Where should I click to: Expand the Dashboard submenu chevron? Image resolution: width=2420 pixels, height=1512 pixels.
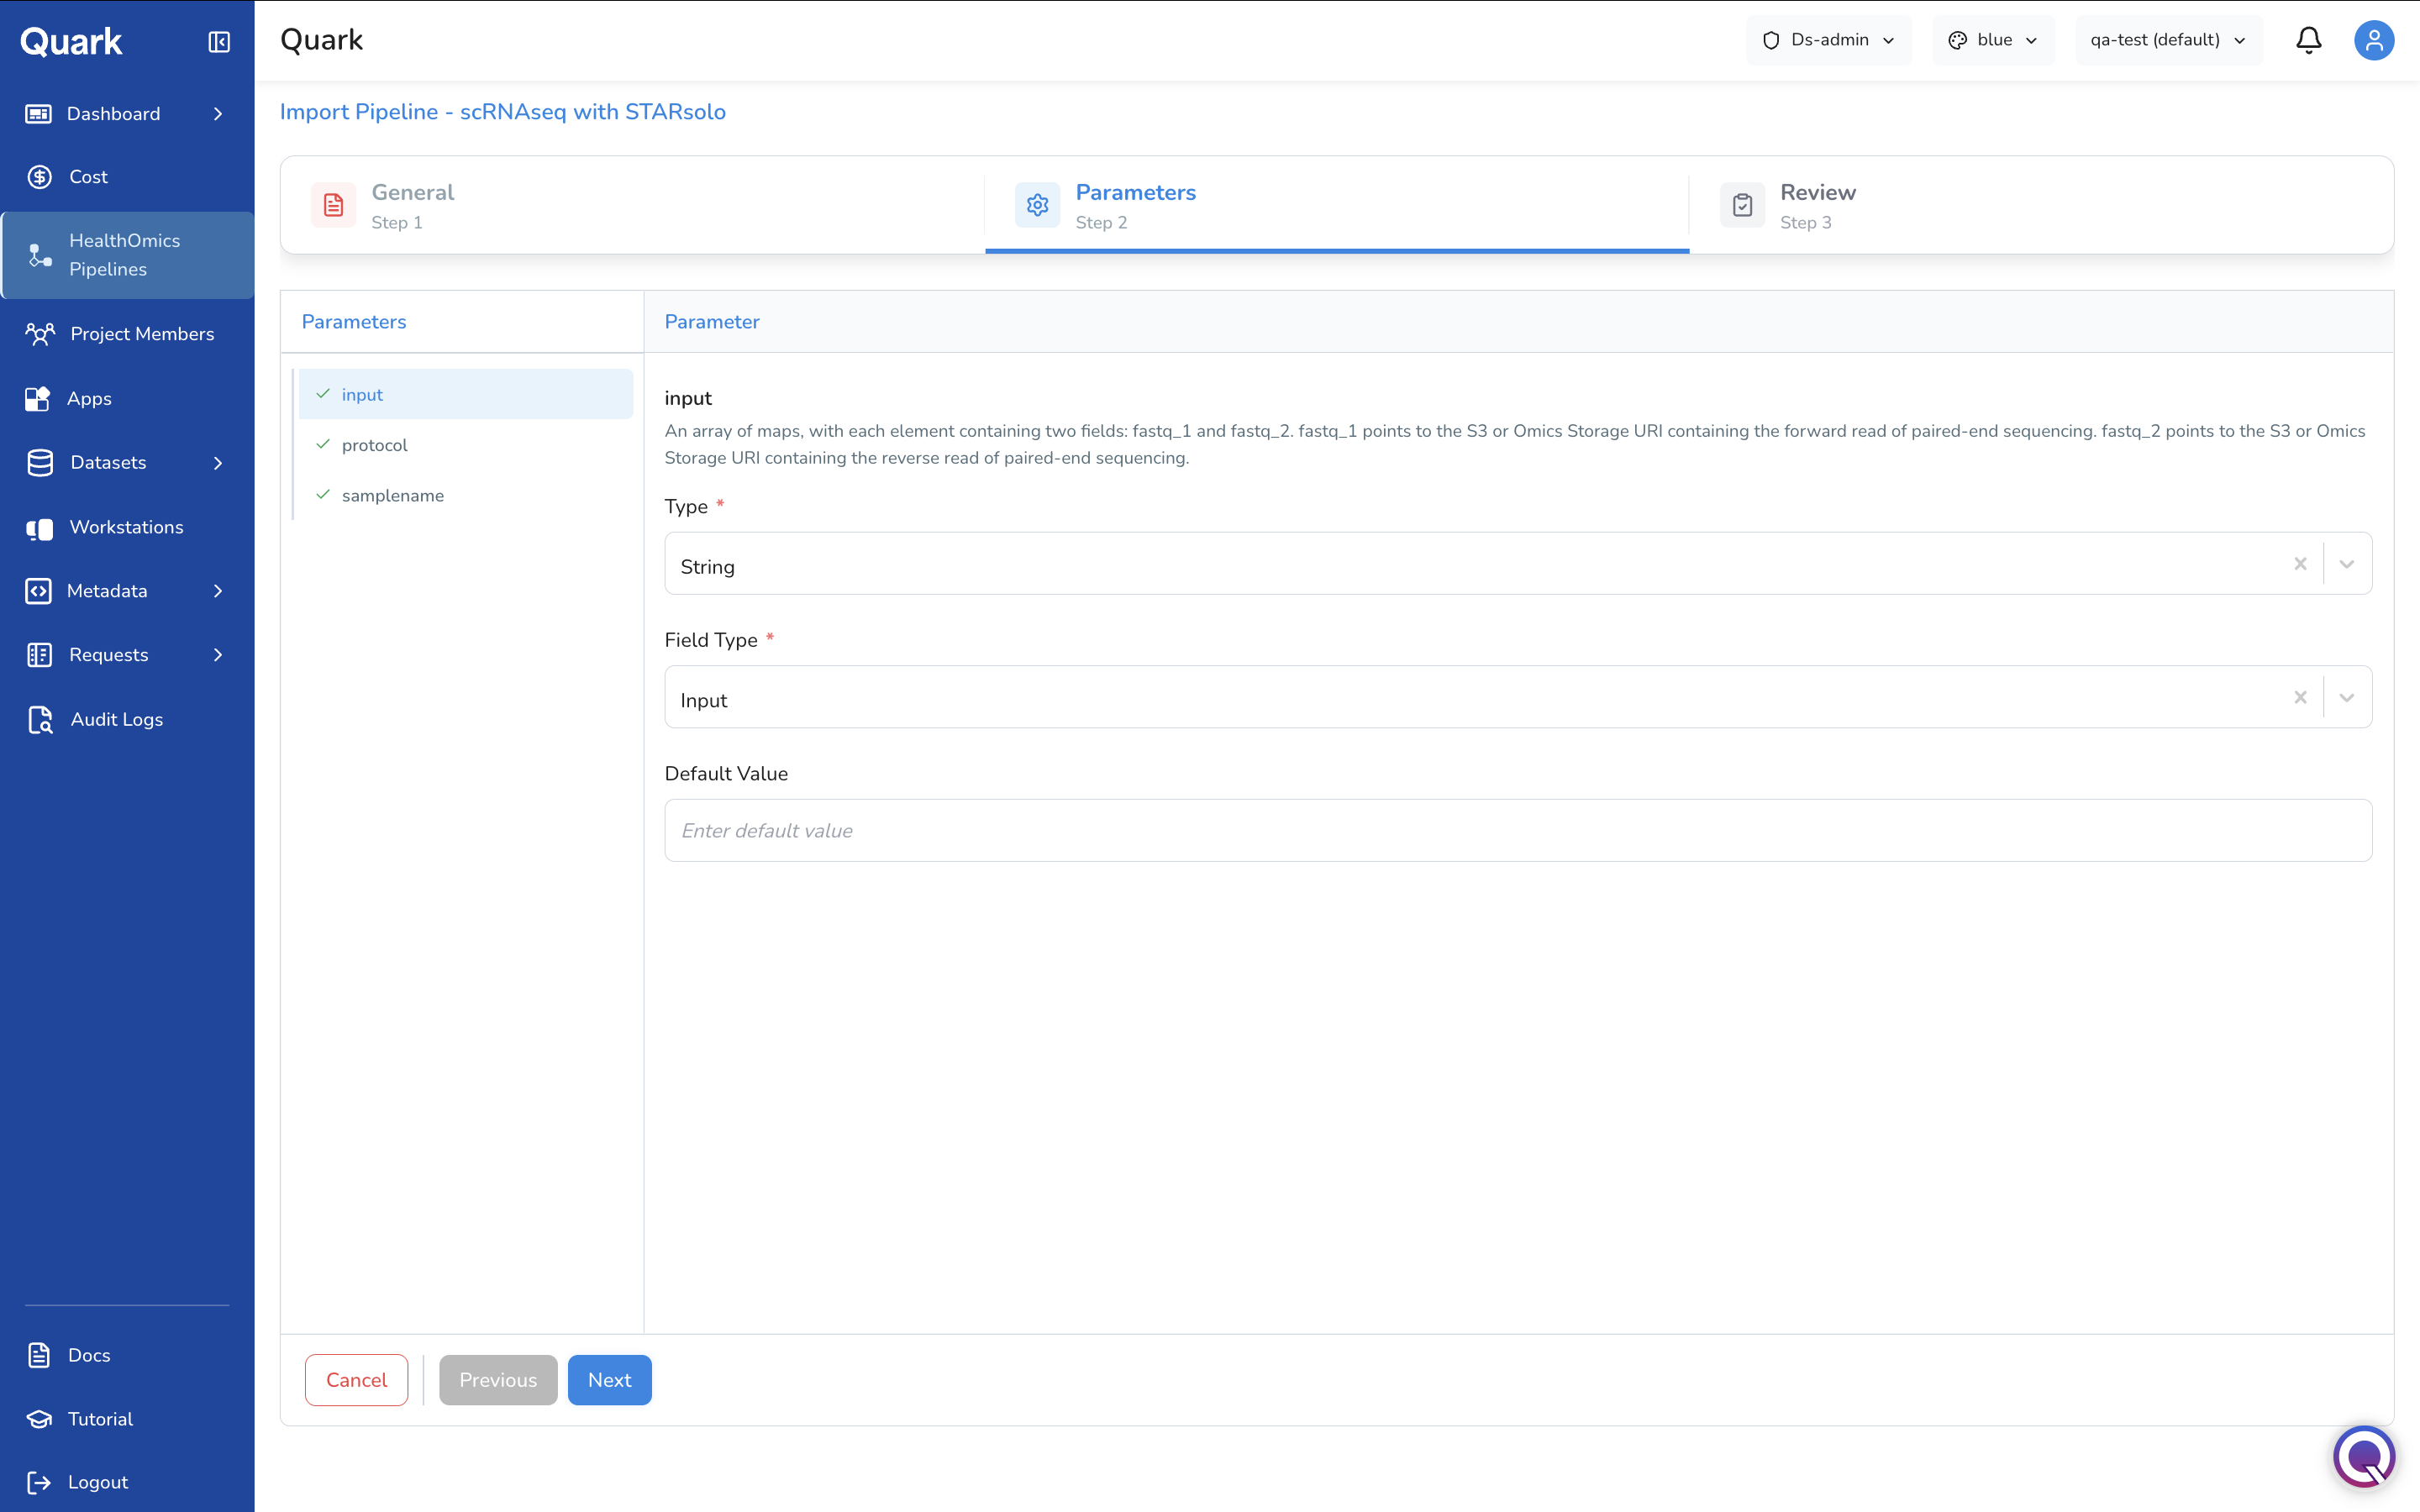coord(218,114)
